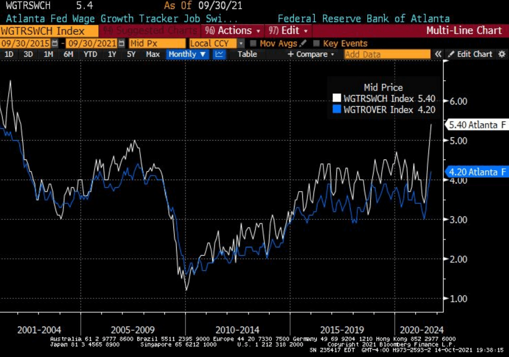Open the Actions dropdown menu

[233, 31]
